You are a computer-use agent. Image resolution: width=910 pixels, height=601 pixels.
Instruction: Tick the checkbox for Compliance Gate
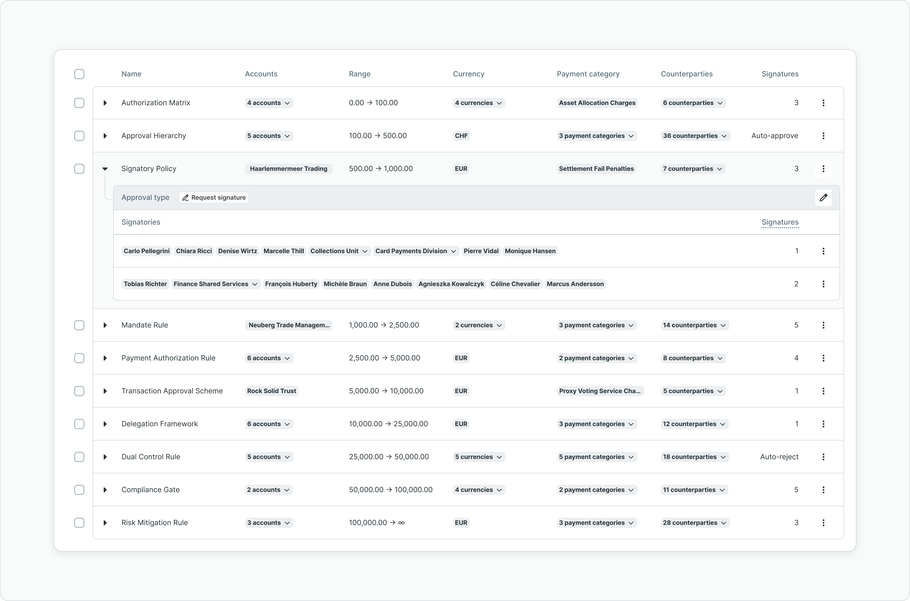[79, 490]
